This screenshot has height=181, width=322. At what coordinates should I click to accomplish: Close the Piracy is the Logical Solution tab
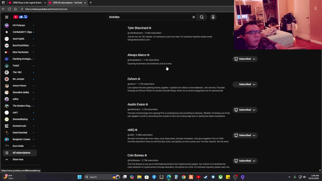(45, 3)
